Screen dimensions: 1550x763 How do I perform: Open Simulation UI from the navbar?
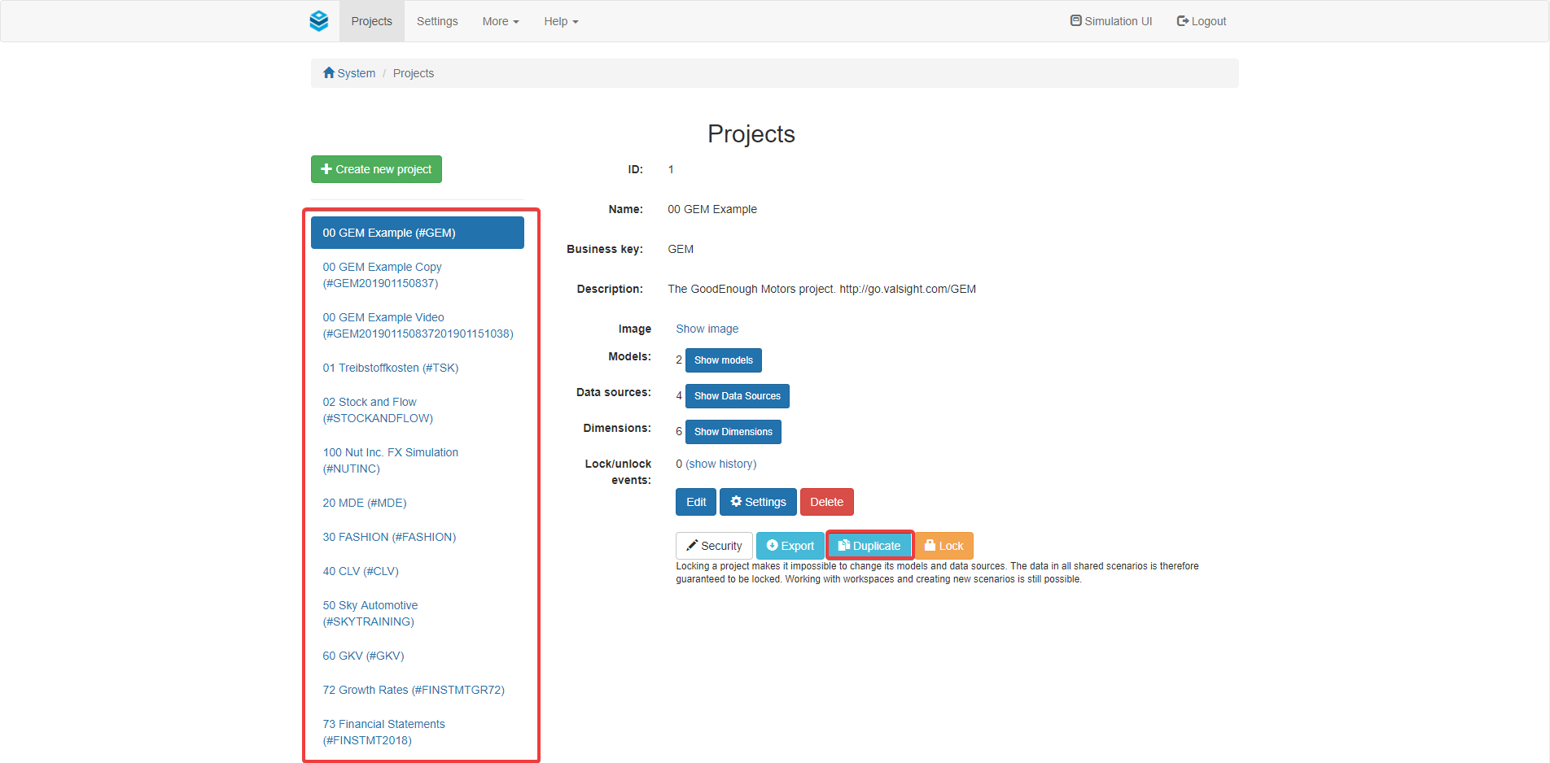(1111, 21)
